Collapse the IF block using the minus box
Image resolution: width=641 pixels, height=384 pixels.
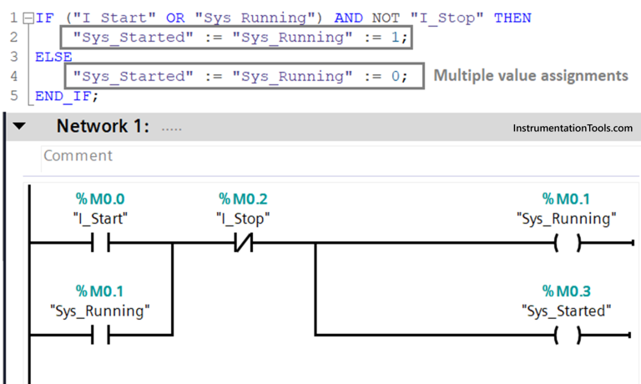click(x=29, y=18)
